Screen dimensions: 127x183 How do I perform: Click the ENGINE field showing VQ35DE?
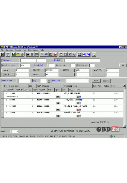point(52,70)
